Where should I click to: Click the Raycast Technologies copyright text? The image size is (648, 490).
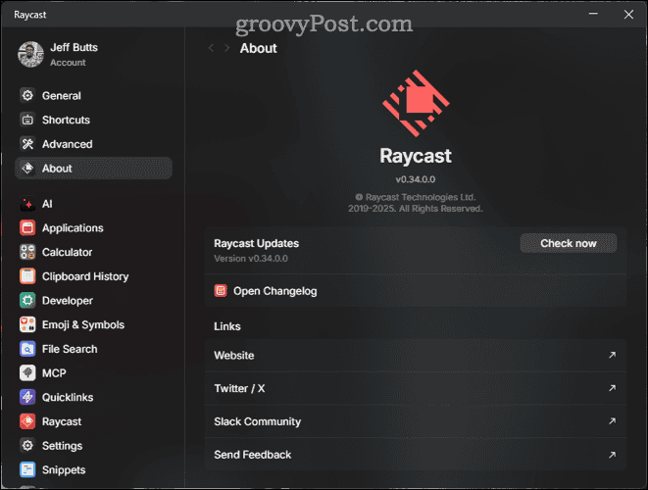pyautogui.click(x=416, y=203)
